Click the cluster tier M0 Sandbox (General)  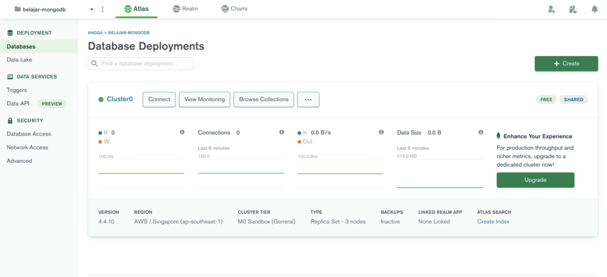pyautogui.click(x=266, y=222)
